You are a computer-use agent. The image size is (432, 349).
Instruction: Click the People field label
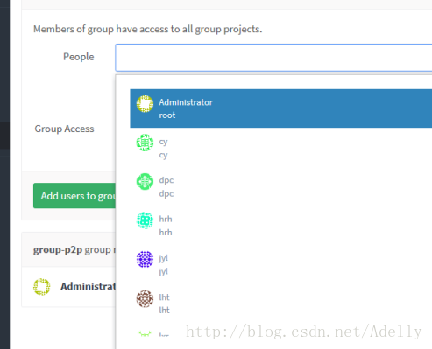[79, 57]
